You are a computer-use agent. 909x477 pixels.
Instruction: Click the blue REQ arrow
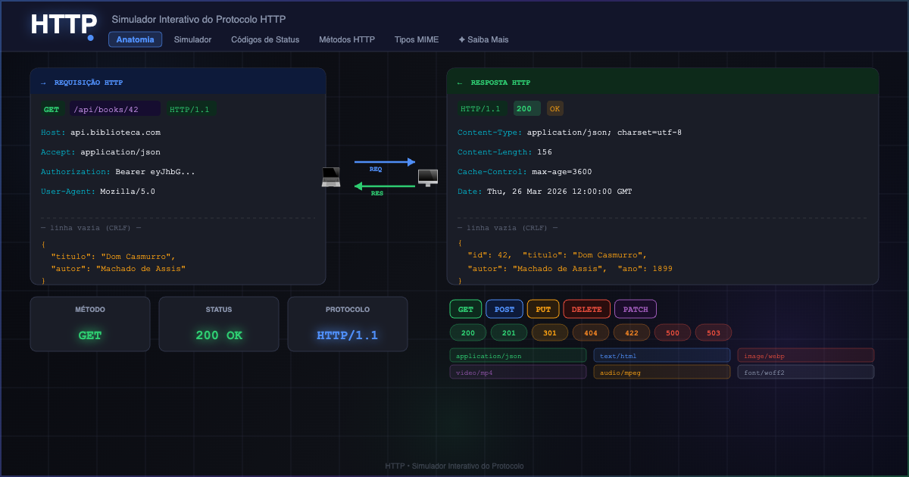coord(385,162)
